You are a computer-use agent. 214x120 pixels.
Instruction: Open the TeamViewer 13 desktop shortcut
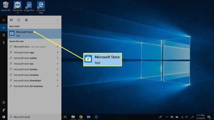point(17,7)
